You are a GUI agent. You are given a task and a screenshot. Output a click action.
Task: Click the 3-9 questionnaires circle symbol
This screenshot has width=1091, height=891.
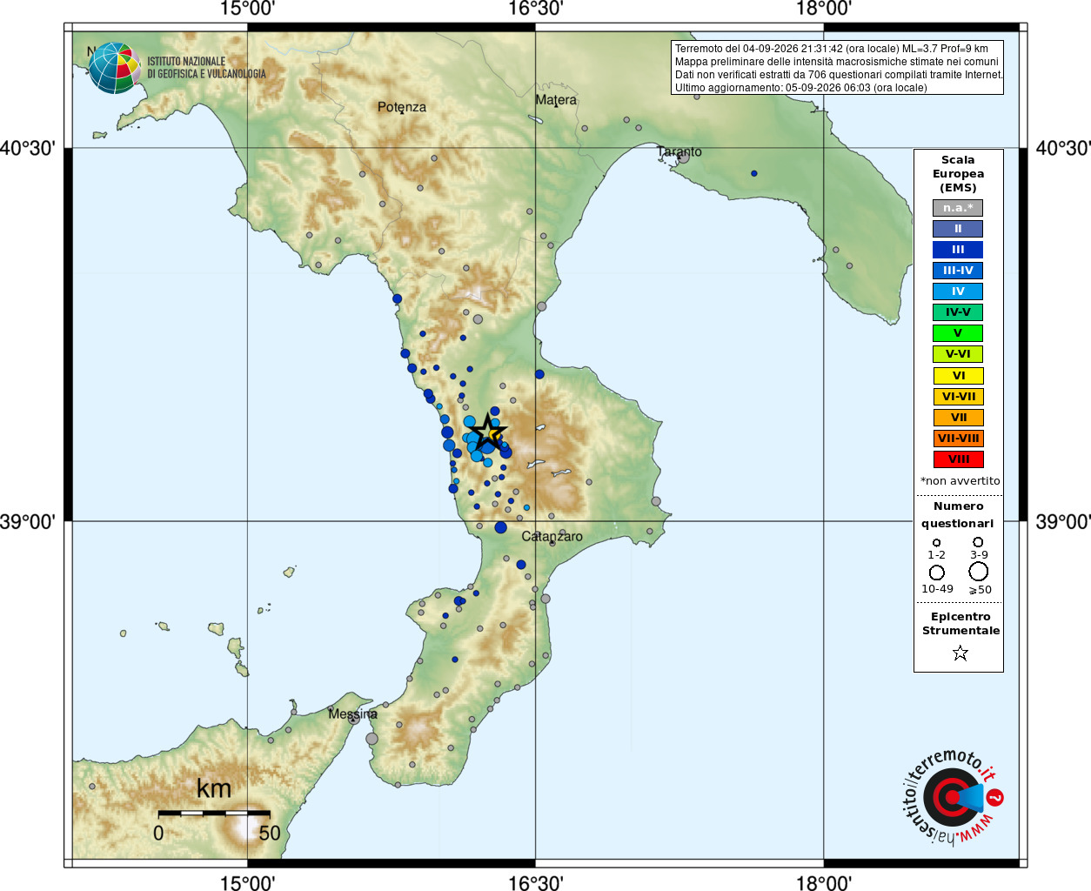[x=979, y=542]
